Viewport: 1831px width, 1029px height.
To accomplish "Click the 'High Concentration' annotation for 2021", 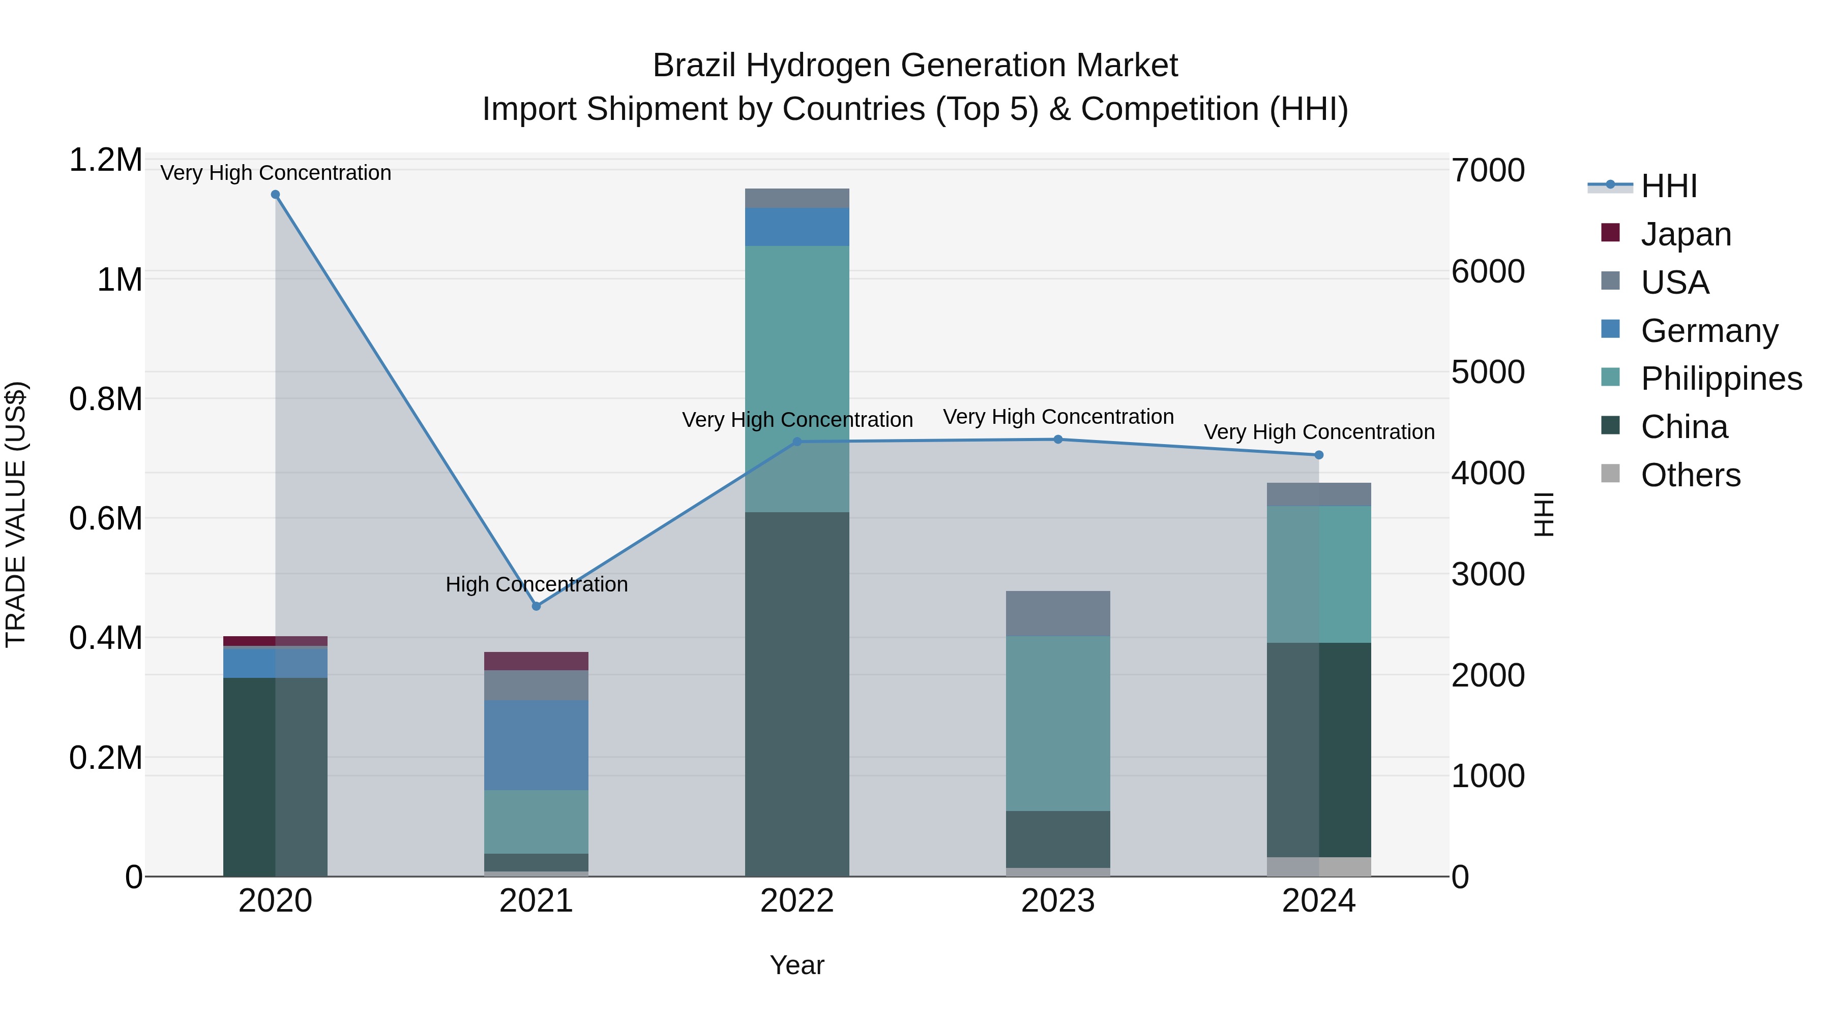I will (537, 584).
